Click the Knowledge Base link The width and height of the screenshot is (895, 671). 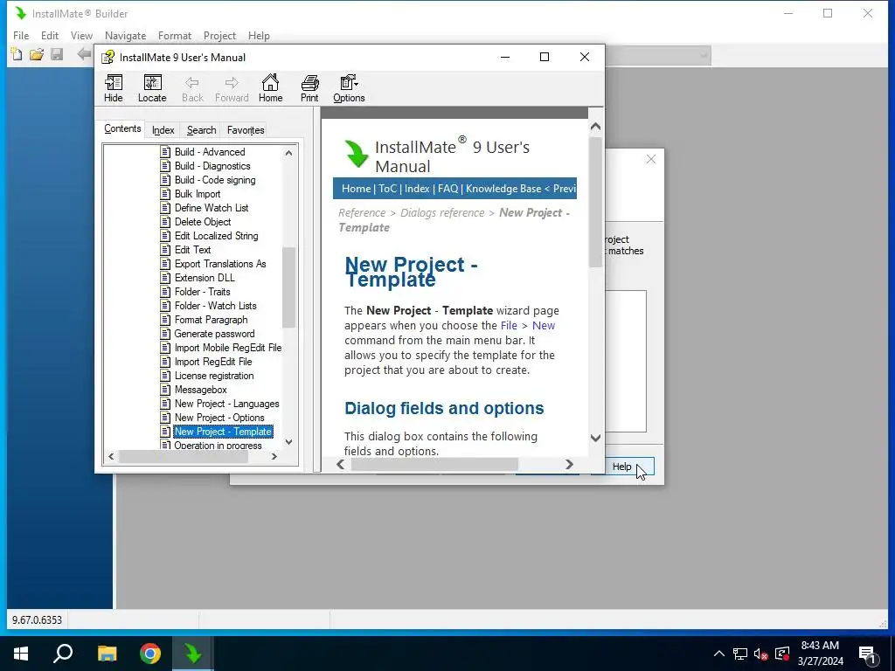(503, 189)
